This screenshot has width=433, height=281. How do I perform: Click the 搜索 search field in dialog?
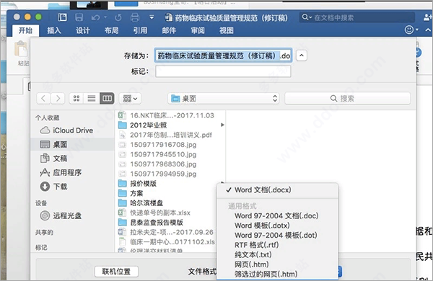pyautogui.click(x=347, y=99)
